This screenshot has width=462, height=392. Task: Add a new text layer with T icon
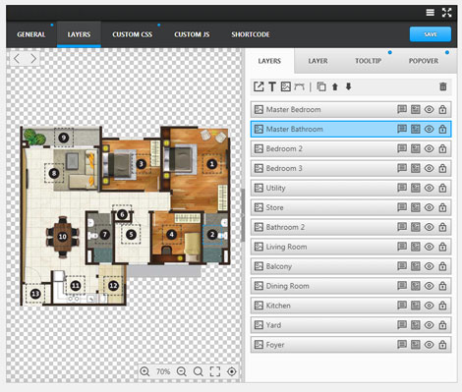click(x=272, y=86)
